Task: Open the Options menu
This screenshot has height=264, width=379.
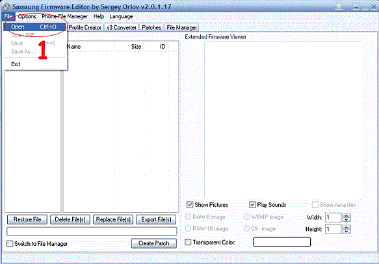Action: click(x=27, y=16)
